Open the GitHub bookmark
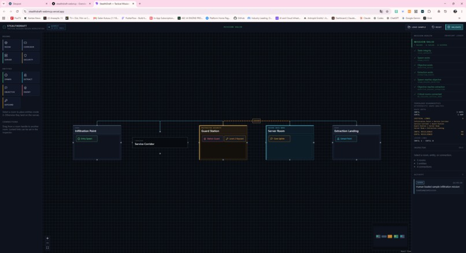This screenshot has height=253, width=466. pyautogui.click(x=239, y=18)
